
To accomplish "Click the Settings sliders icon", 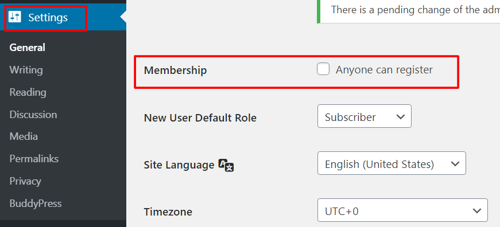I will tap(15, 17).
